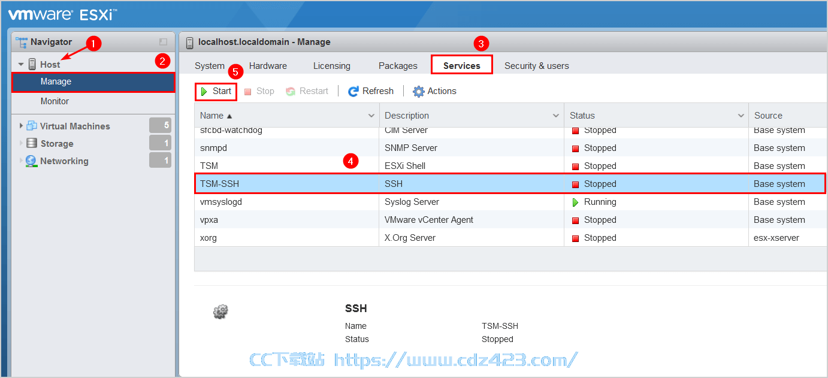Click the green Start play icon
This screenshot has width=828, height=378.
coord(204,92)
